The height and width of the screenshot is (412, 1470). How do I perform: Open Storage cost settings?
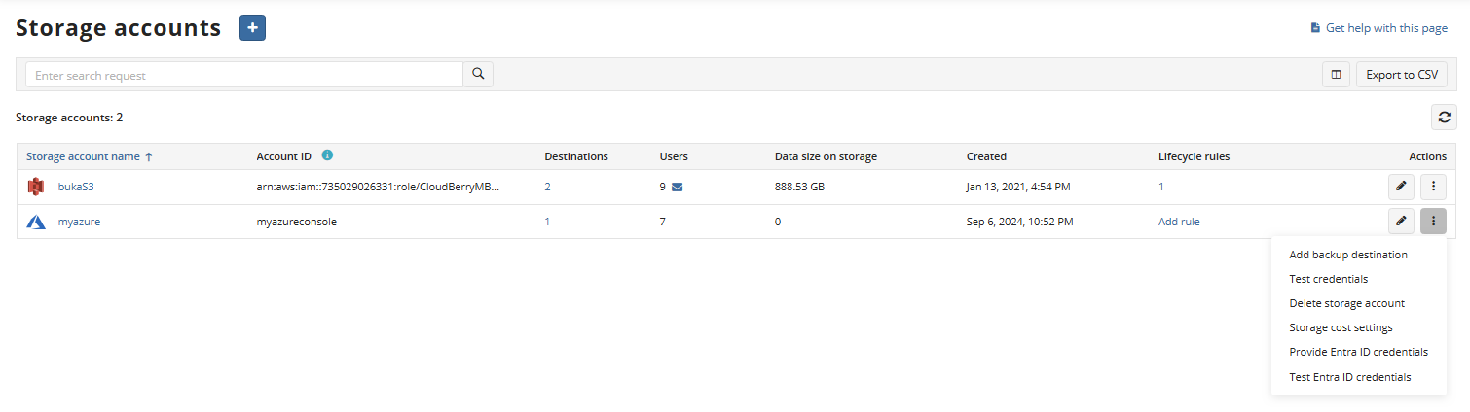(x=1341, y=327)
